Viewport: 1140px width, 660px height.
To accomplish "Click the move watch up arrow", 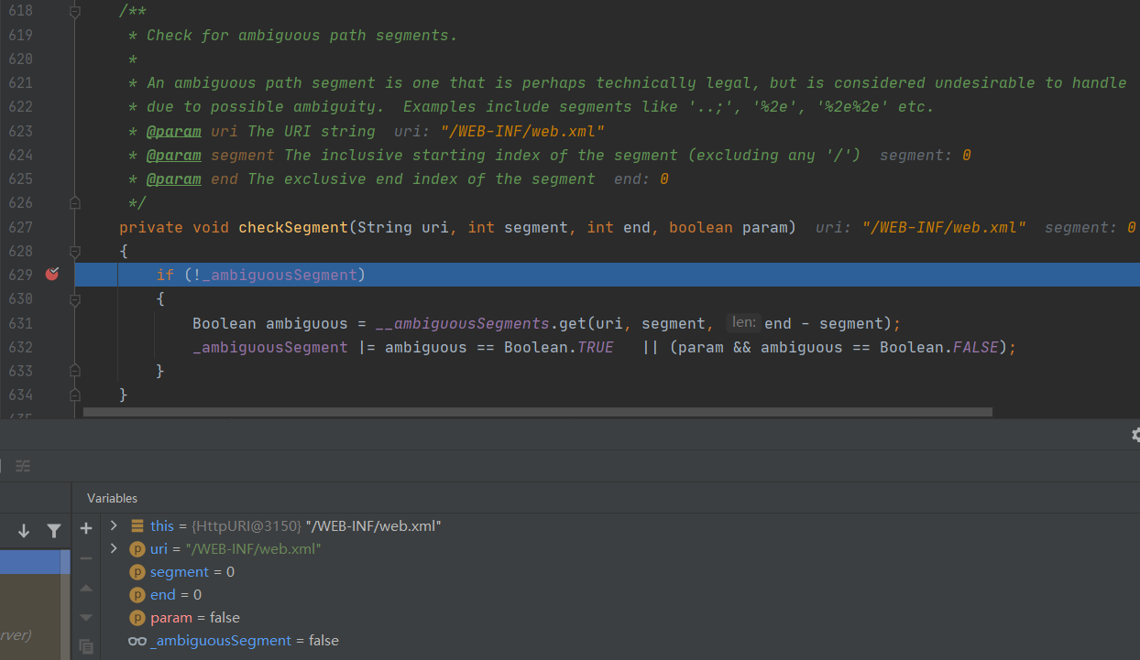I will tap(86, 588).
